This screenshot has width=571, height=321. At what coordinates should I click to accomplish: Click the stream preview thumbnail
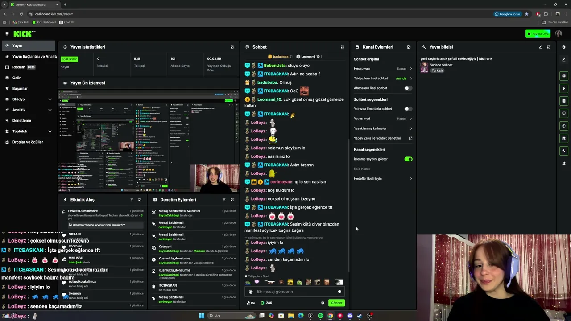point(149,141)
